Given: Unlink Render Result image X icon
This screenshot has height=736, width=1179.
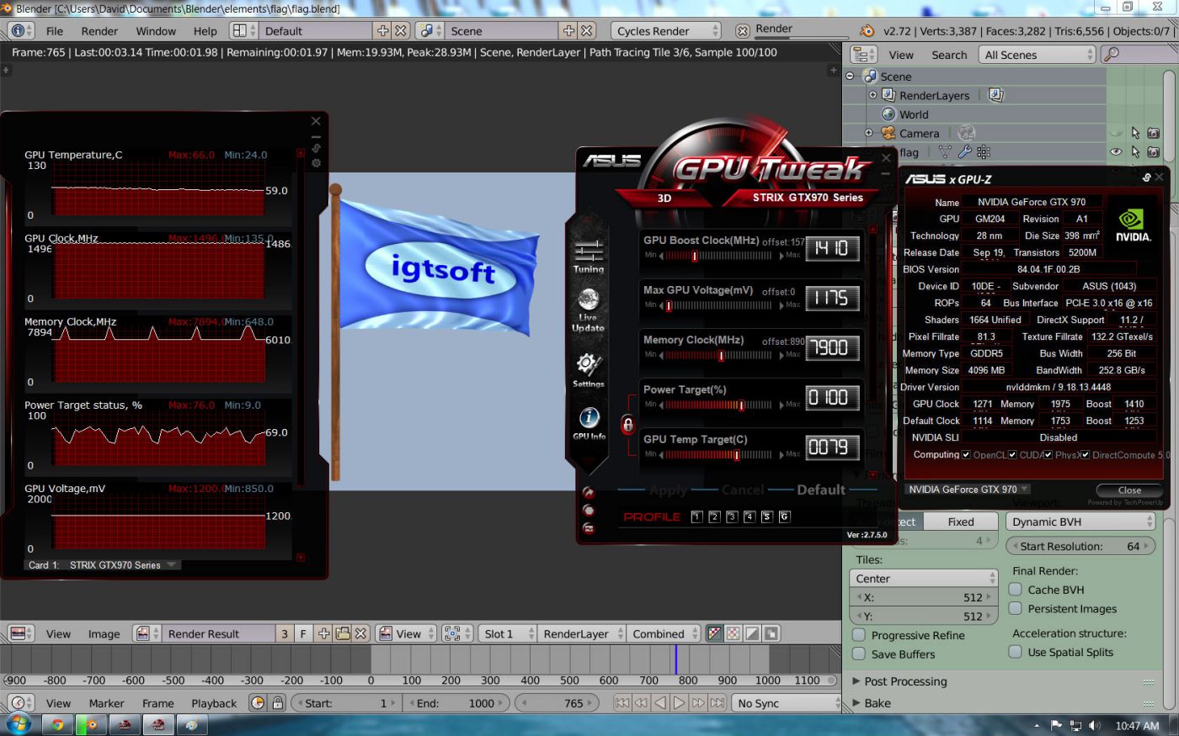Looking at the screenshot, I should coord(360,633).
